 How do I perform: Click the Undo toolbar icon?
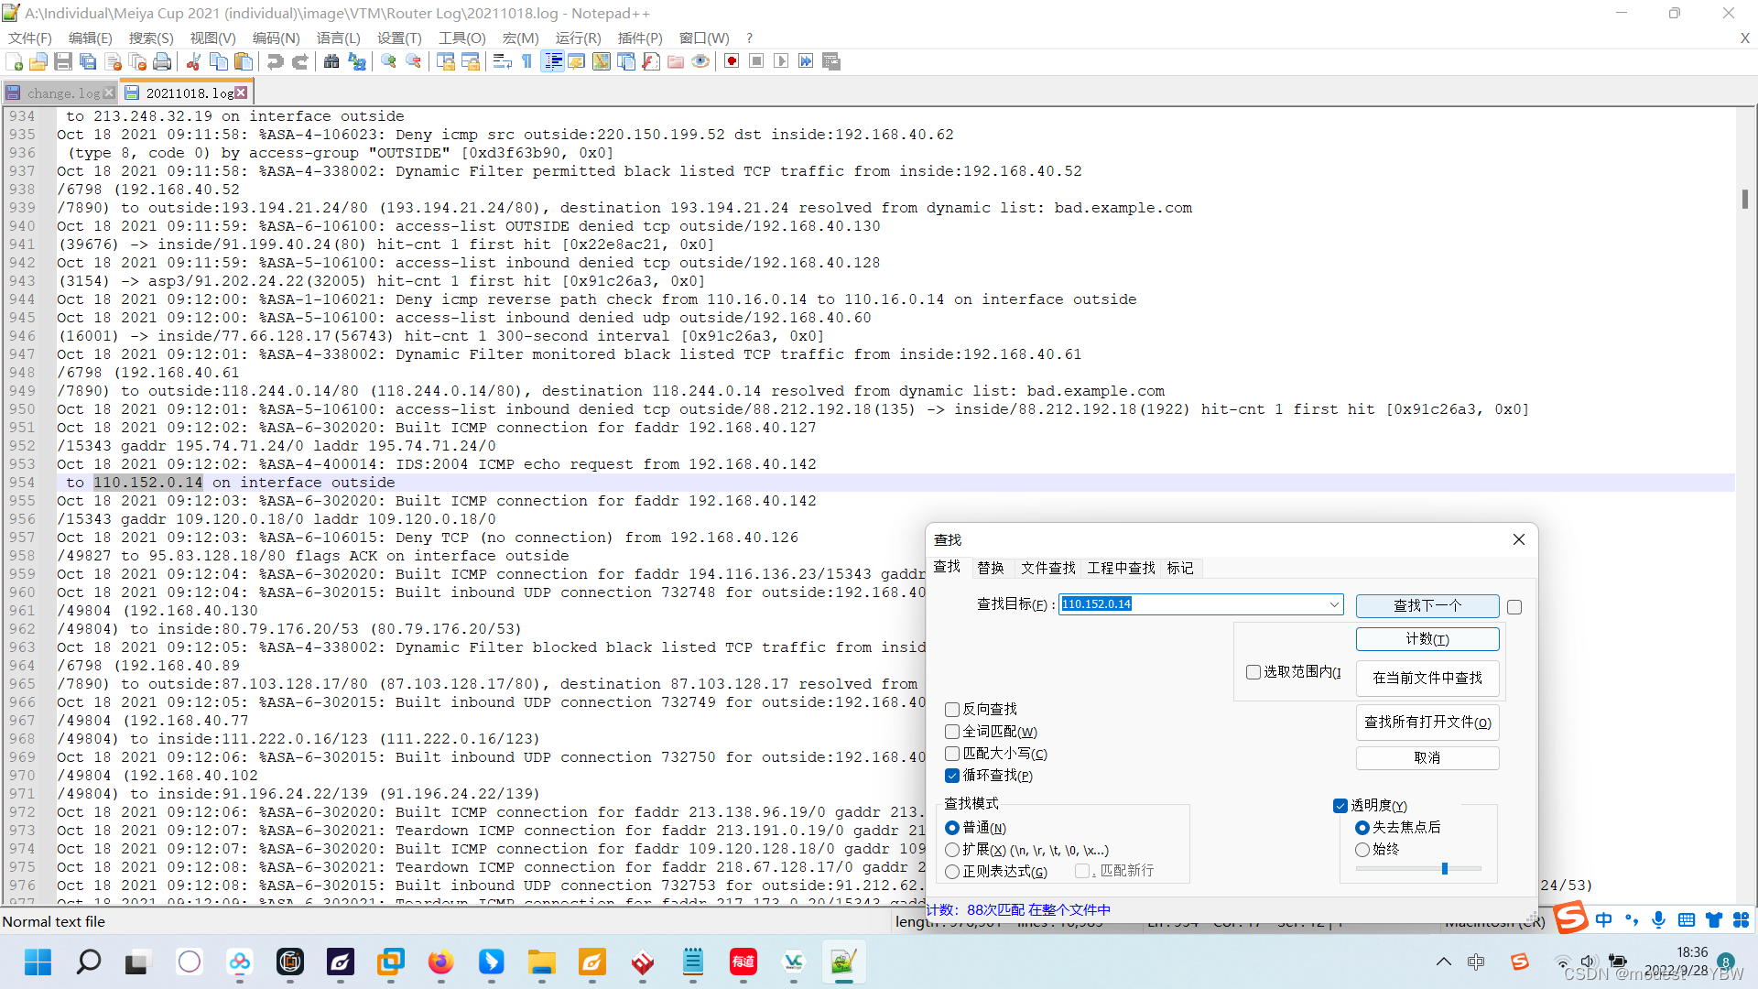pos(275,61)
